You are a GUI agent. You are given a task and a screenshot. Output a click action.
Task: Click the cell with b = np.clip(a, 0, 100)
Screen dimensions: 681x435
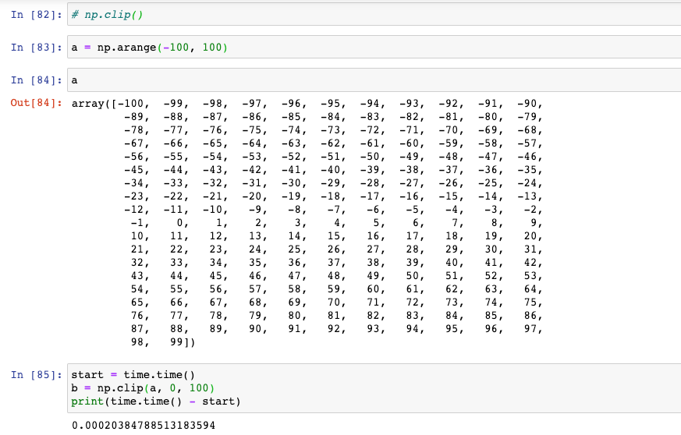point(374,388)
